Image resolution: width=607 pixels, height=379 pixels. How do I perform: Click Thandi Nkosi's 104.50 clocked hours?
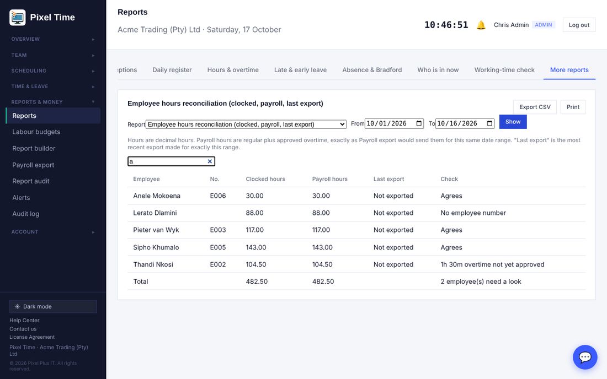pos(256,264)
